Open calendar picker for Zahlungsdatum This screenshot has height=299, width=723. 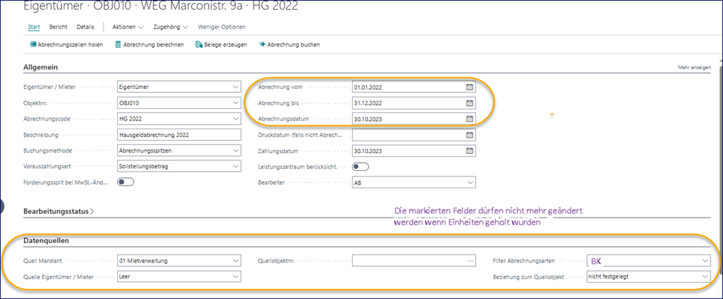tap(469, 151)
